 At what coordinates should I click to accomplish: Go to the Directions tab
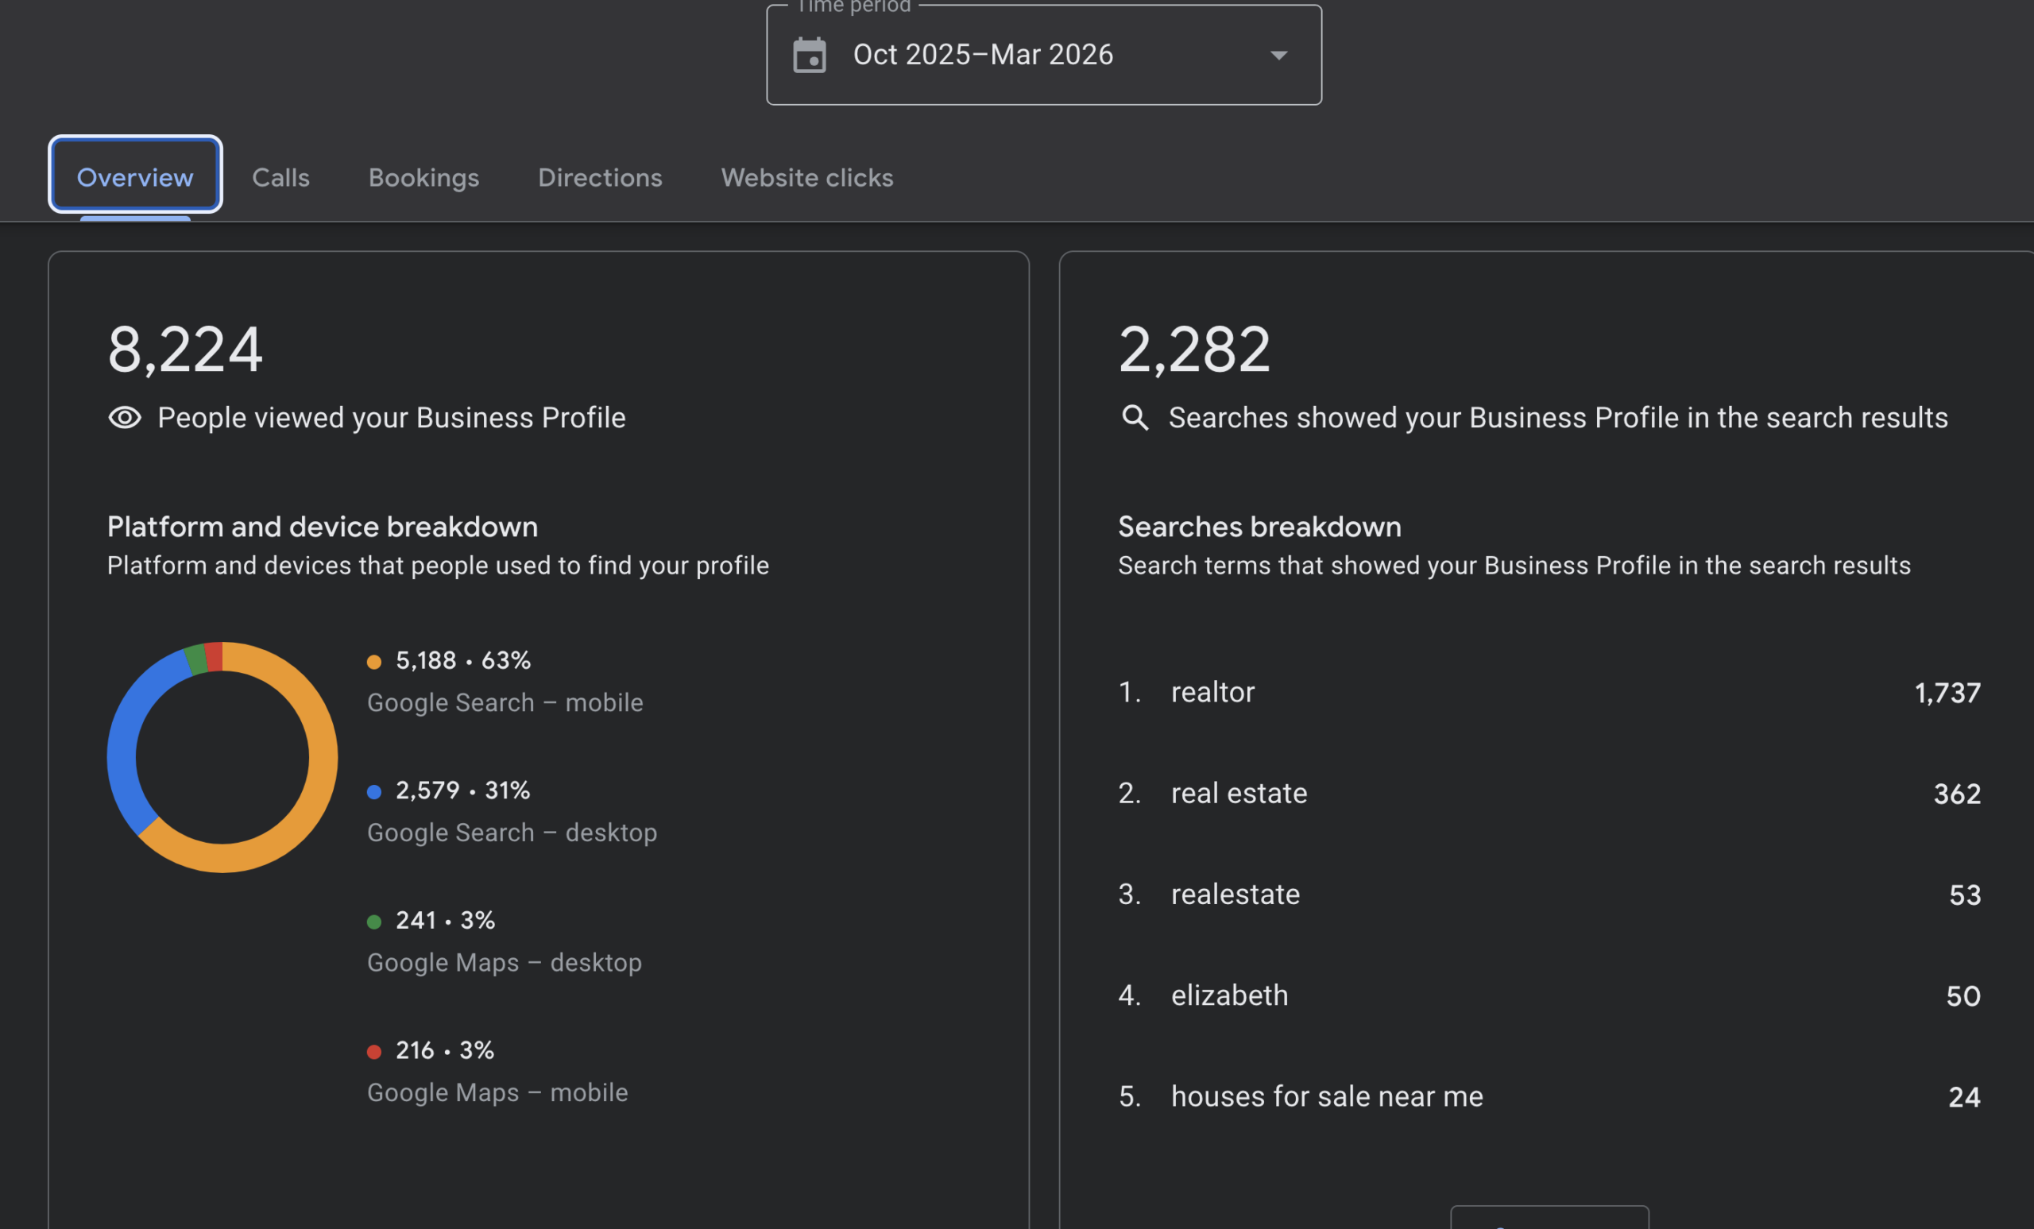click(600, 177)
